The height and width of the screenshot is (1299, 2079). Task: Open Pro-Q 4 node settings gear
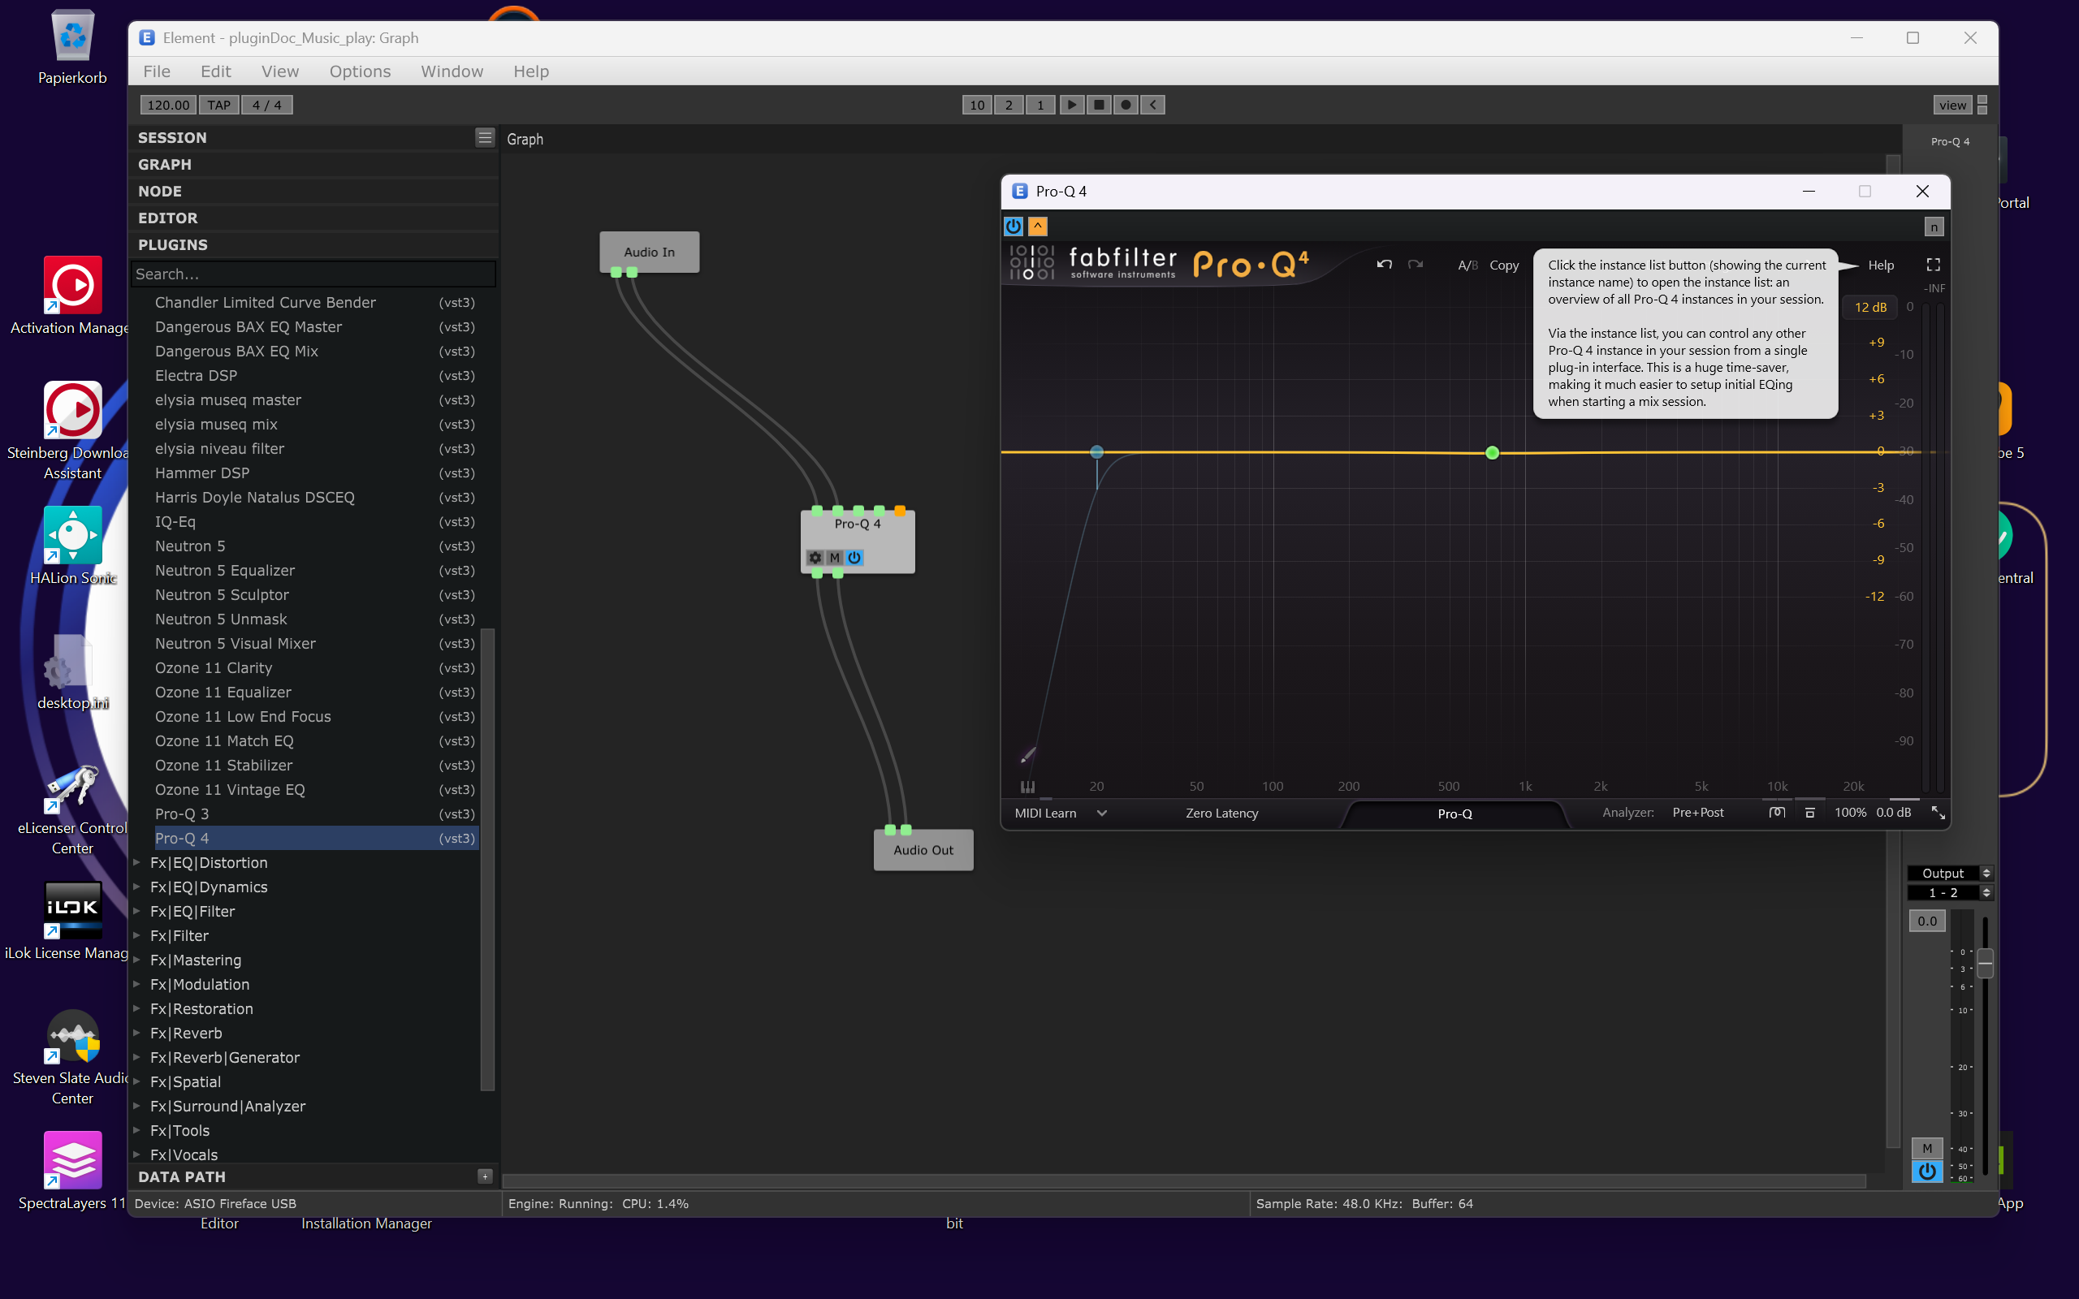click(x=815, y=558)
